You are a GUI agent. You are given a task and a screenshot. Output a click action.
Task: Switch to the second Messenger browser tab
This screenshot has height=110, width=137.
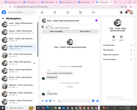(x=31, y=2)
